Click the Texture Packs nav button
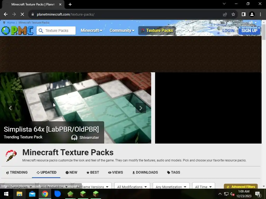 [157, 31]
